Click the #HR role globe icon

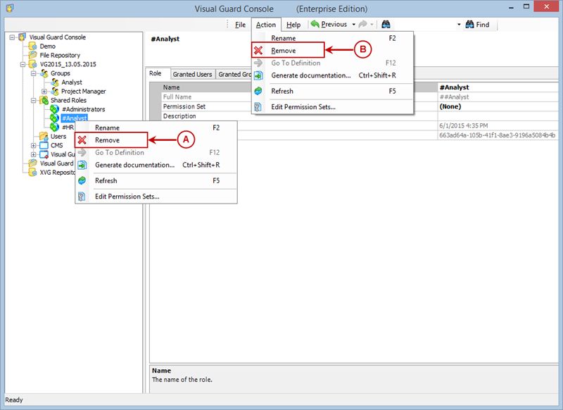pos(54,127)
